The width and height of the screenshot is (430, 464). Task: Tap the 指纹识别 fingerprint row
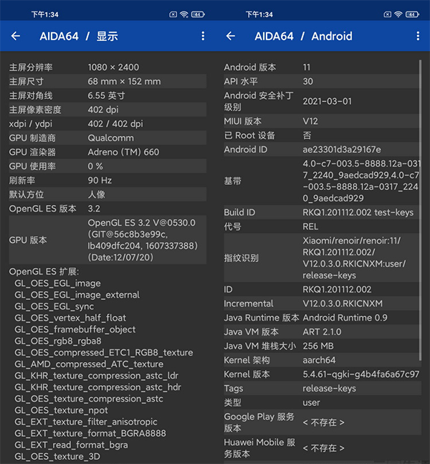point(319,257)
